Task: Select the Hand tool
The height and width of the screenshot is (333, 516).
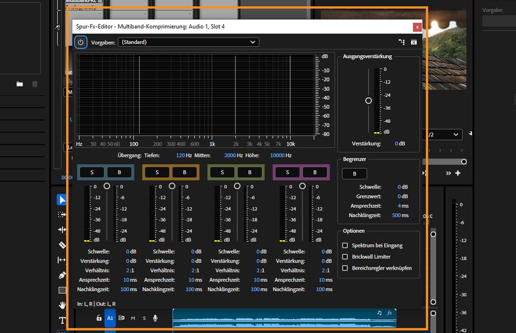Action: [62, 305]
